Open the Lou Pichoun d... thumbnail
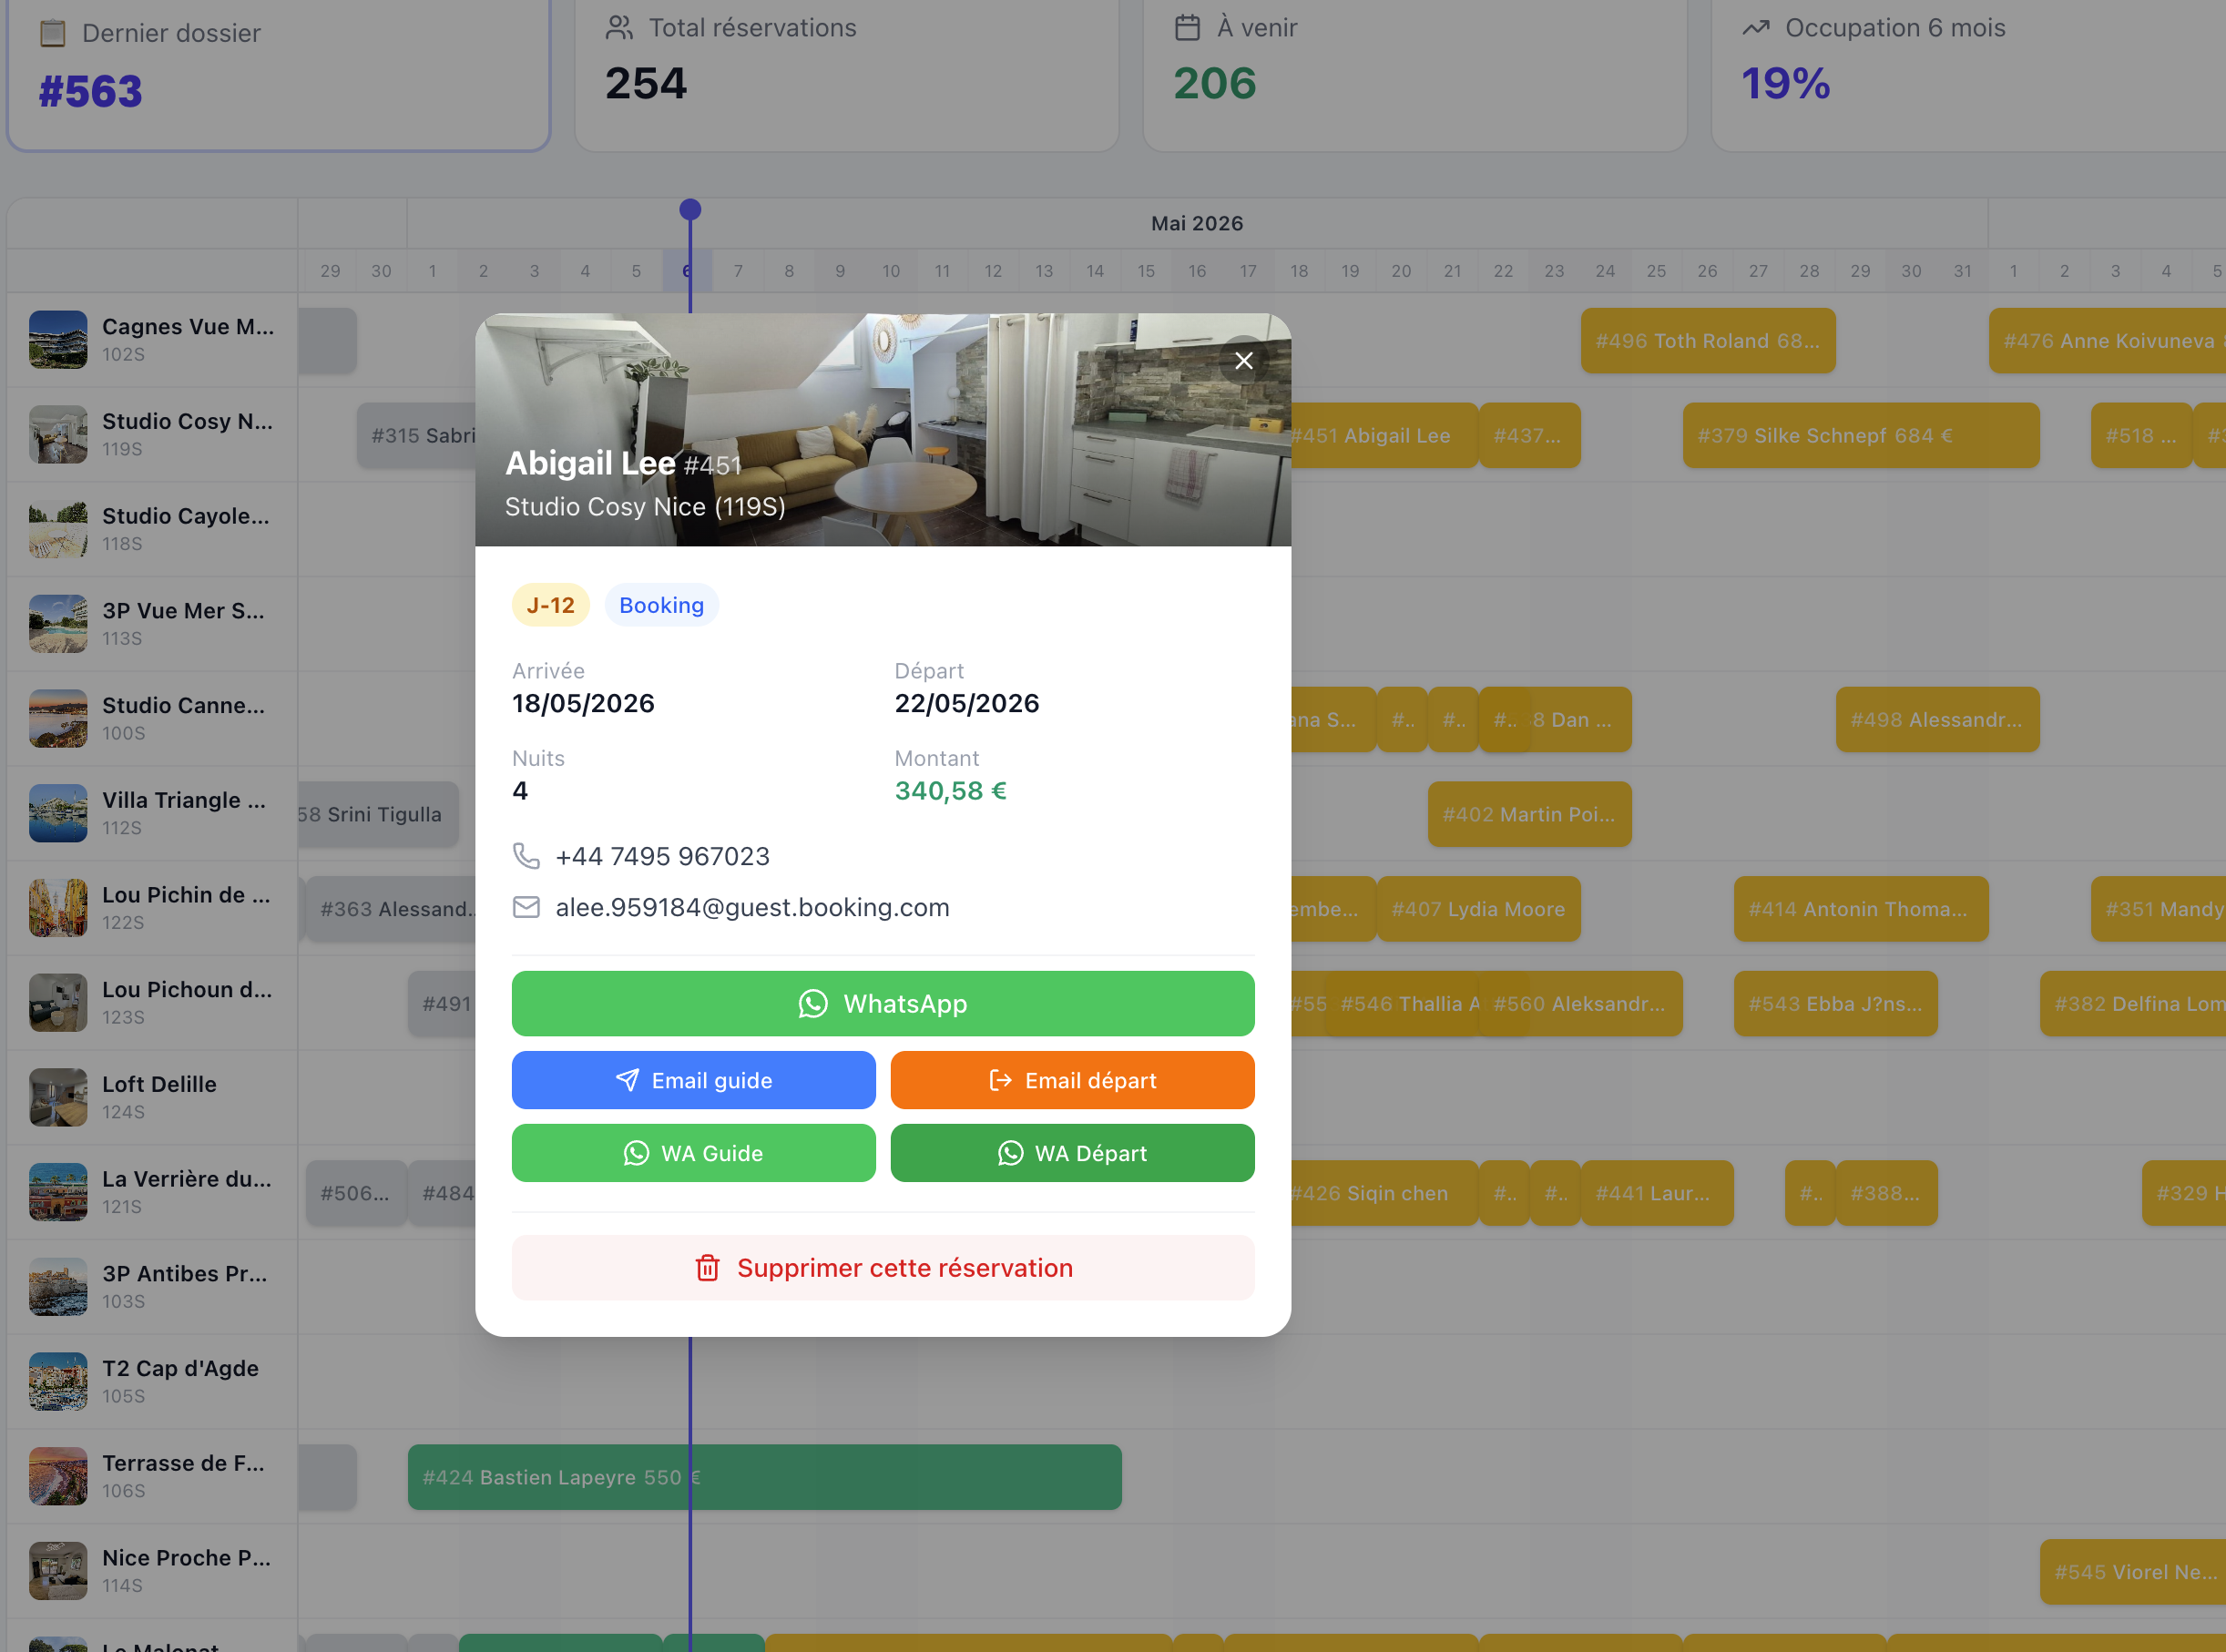 [x=58, y=1002]
